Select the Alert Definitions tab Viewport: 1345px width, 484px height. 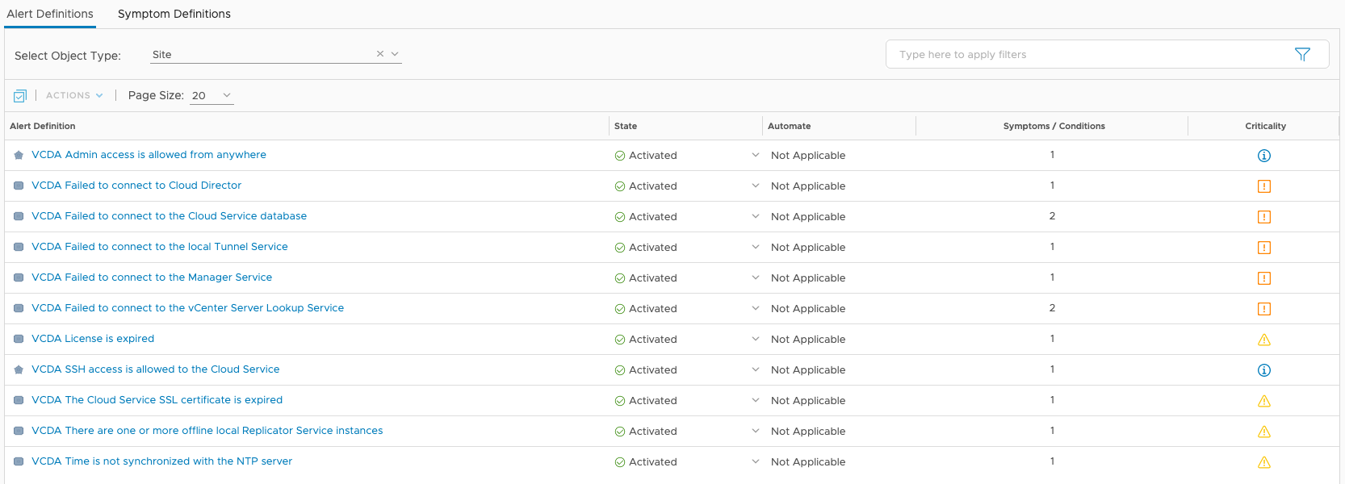click(50, 14)
